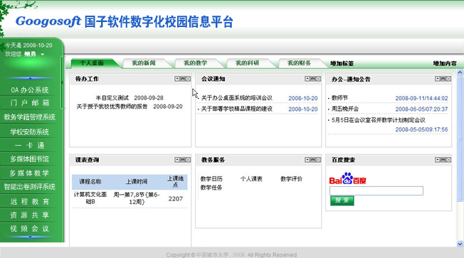Screen dimensions: 464x258
Task: Click the 增加内容 link
Action: pos(445,63)
